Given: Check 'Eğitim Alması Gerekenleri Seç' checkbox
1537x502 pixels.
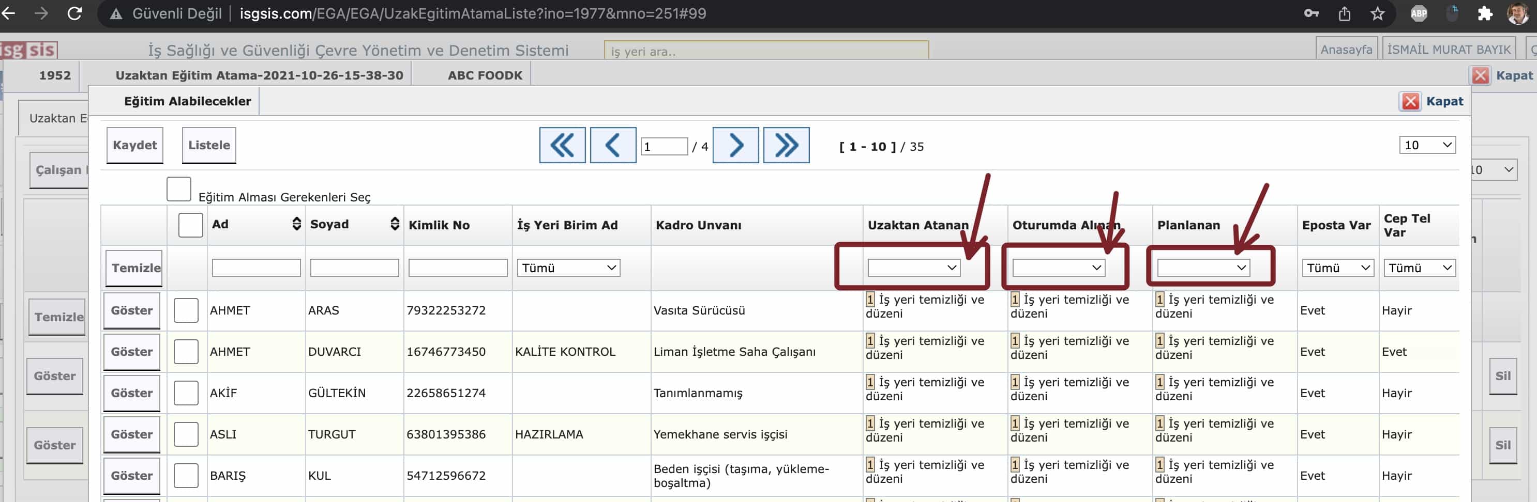Looking at the screenshot, I should point(178,189).
